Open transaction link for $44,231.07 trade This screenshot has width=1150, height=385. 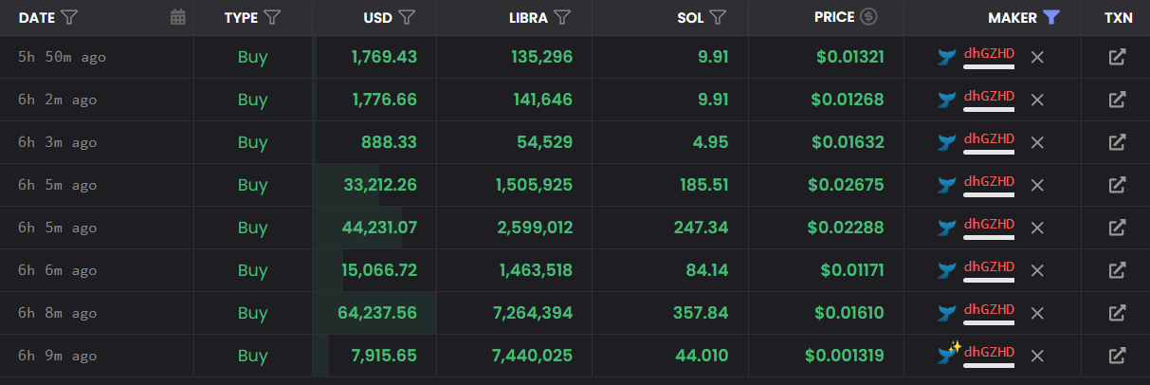(1117, 228)
